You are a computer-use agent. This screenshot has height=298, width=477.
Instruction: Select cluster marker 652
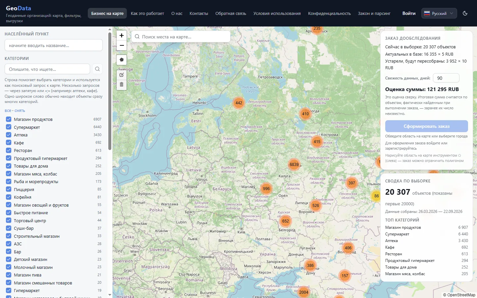(286, 221)
